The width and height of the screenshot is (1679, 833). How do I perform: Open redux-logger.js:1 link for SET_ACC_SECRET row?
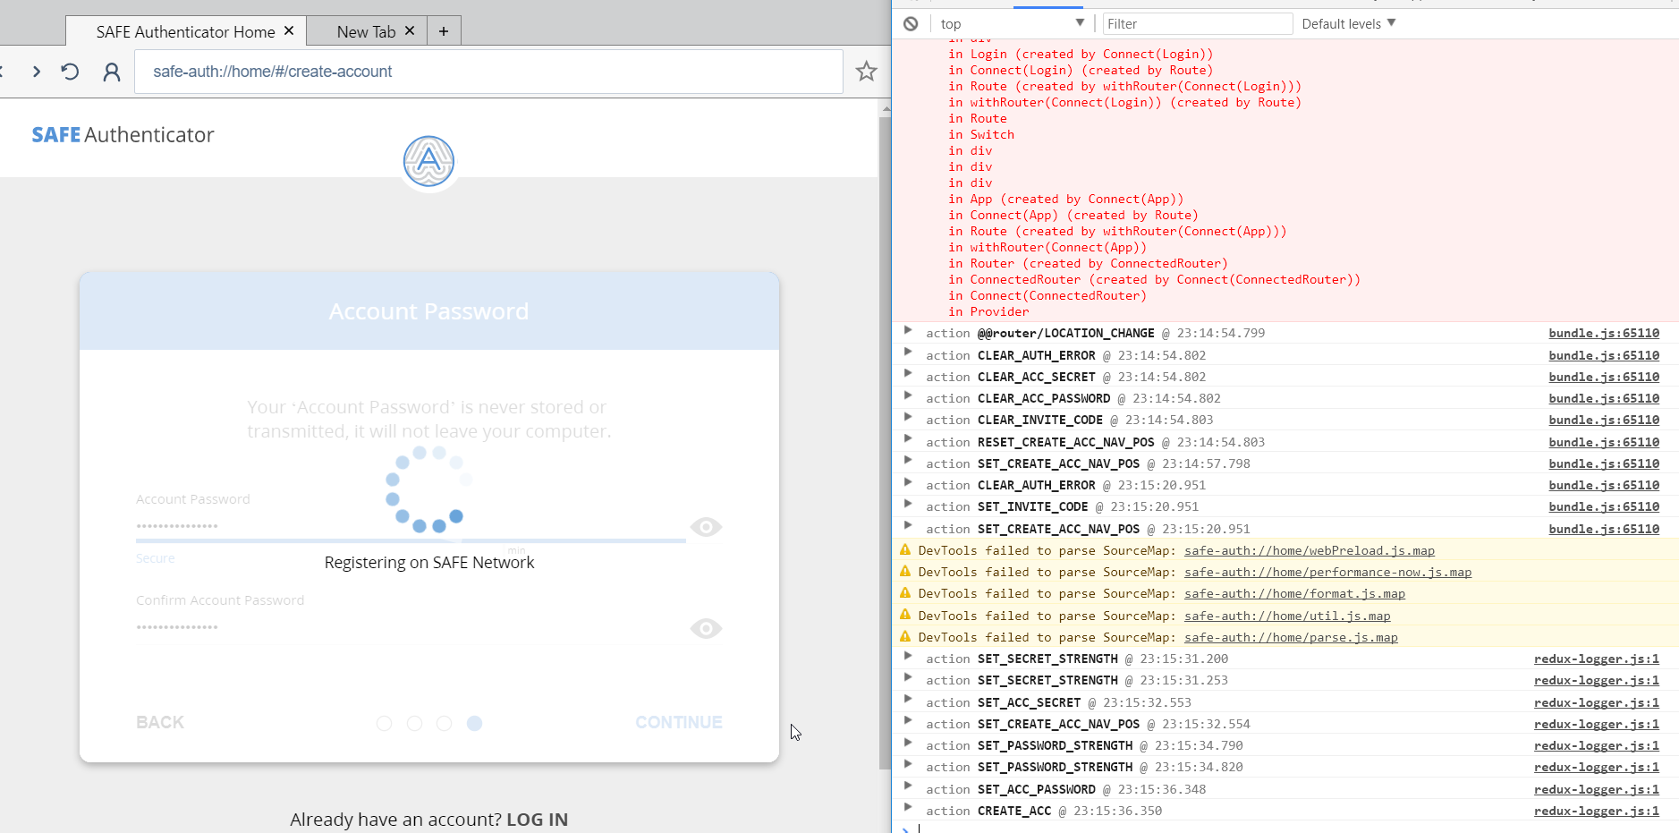[1597, 702]
